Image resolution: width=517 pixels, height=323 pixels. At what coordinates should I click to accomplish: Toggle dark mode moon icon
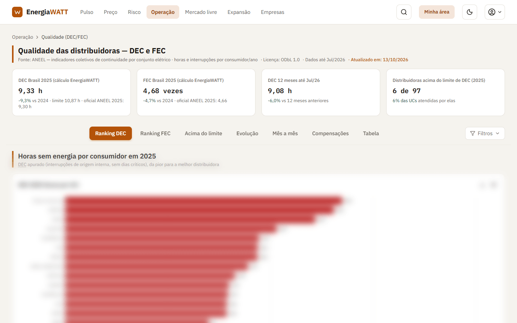469,12
